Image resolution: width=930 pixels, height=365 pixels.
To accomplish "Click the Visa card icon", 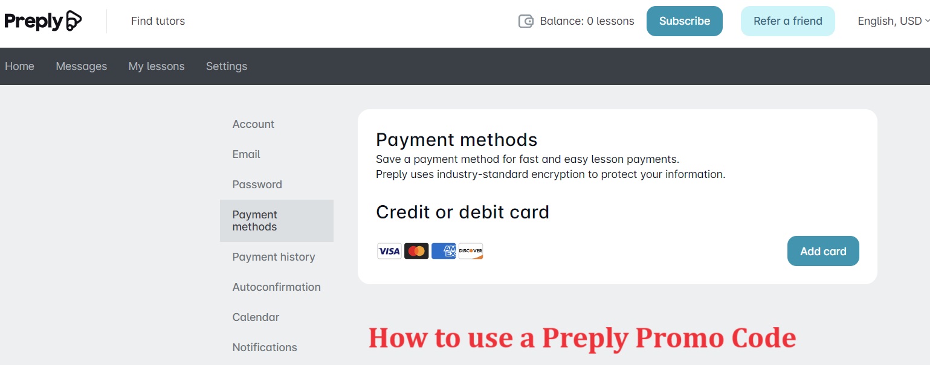I will tap(389, 251).
